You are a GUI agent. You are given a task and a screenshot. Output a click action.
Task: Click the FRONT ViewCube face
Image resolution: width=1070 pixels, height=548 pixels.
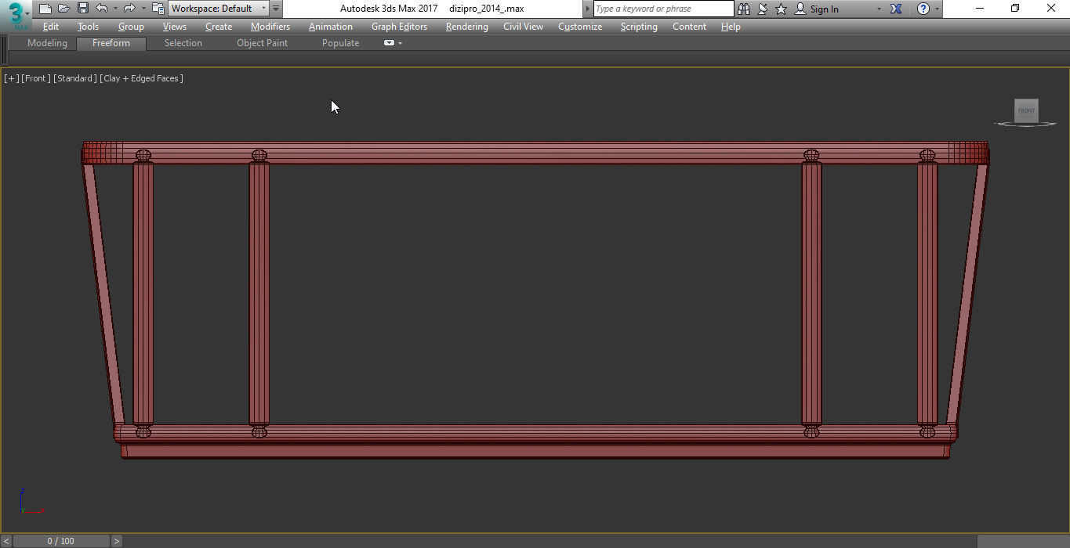1026,110
